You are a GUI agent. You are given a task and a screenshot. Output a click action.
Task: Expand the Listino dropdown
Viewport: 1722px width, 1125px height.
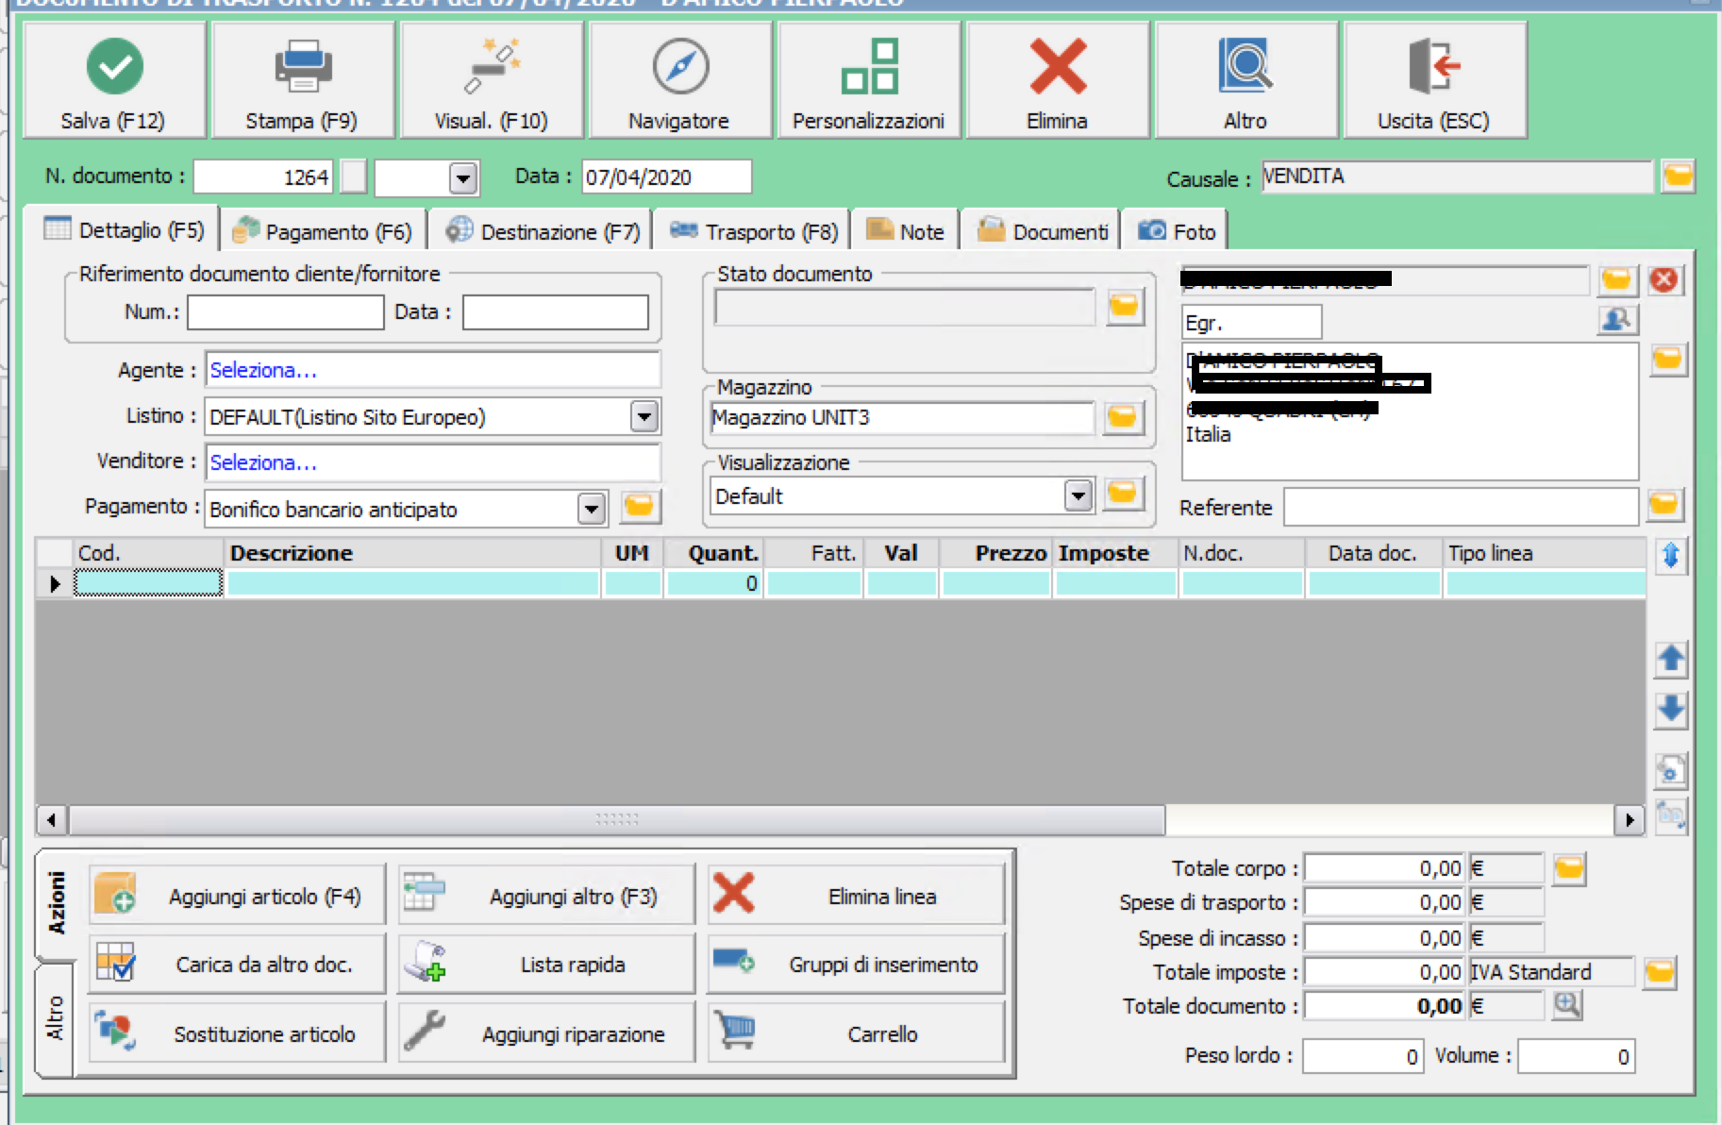pyautogui.click(x=644, y=416)
